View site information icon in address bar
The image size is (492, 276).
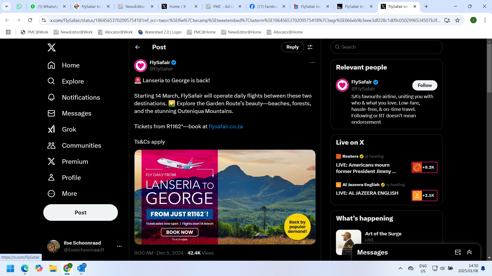(x=44, y=20)
